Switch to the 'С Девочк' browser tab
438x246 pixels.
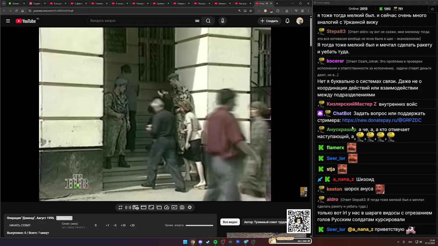tap(79, 3)
